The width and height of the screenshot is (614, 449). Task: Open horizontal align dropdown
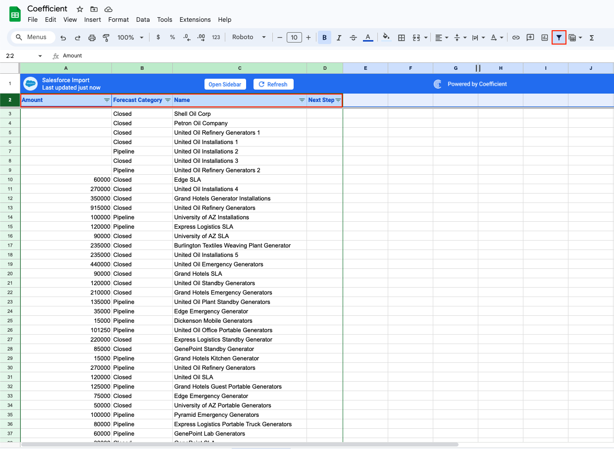(x=441, y=38)
